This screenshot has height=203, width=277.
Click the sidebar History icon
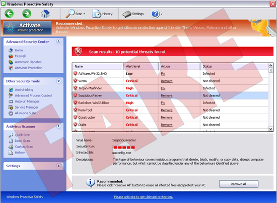[11, 153]
